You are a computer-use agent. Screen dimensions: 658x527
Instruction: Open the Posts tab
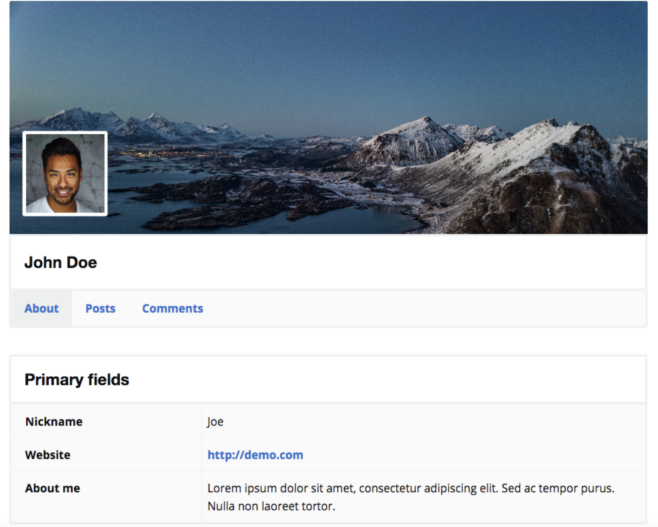[x=100, y=308]
